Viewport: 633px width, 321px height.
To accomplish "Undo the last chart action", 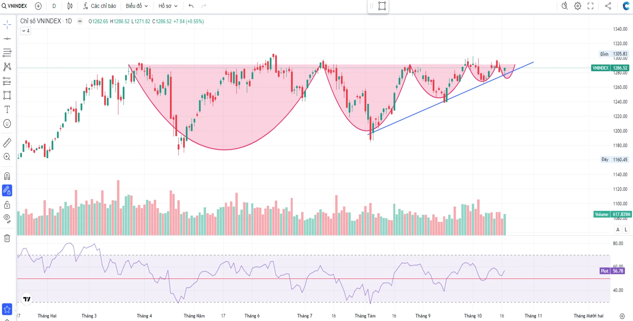I will click(191, 6).
